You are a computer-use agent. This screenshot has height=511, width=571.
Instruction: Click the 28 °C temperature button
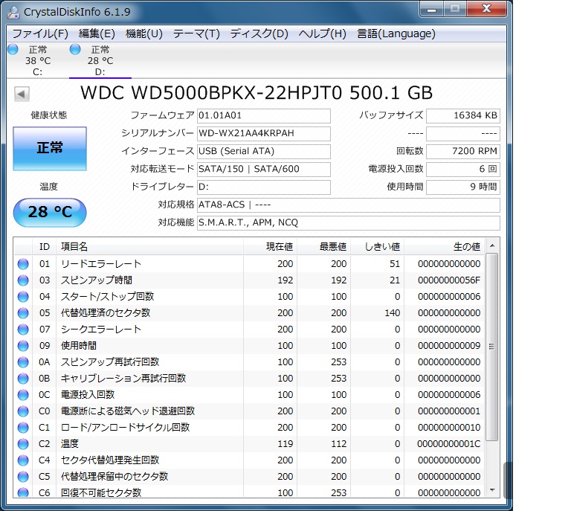[x=50, y=212]
